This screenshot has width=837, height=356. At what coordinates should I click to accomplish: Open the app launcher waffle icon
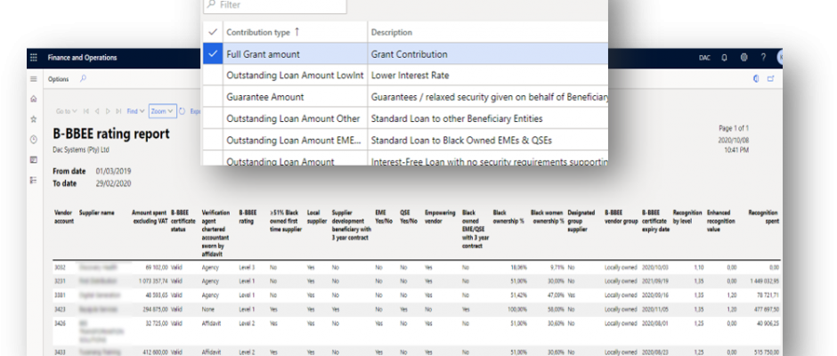[x=34, y=57]
